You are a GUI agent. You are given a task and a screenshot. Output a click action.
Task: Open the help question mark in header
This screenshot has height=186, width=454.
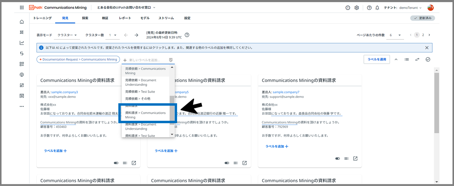click(369, 8)
